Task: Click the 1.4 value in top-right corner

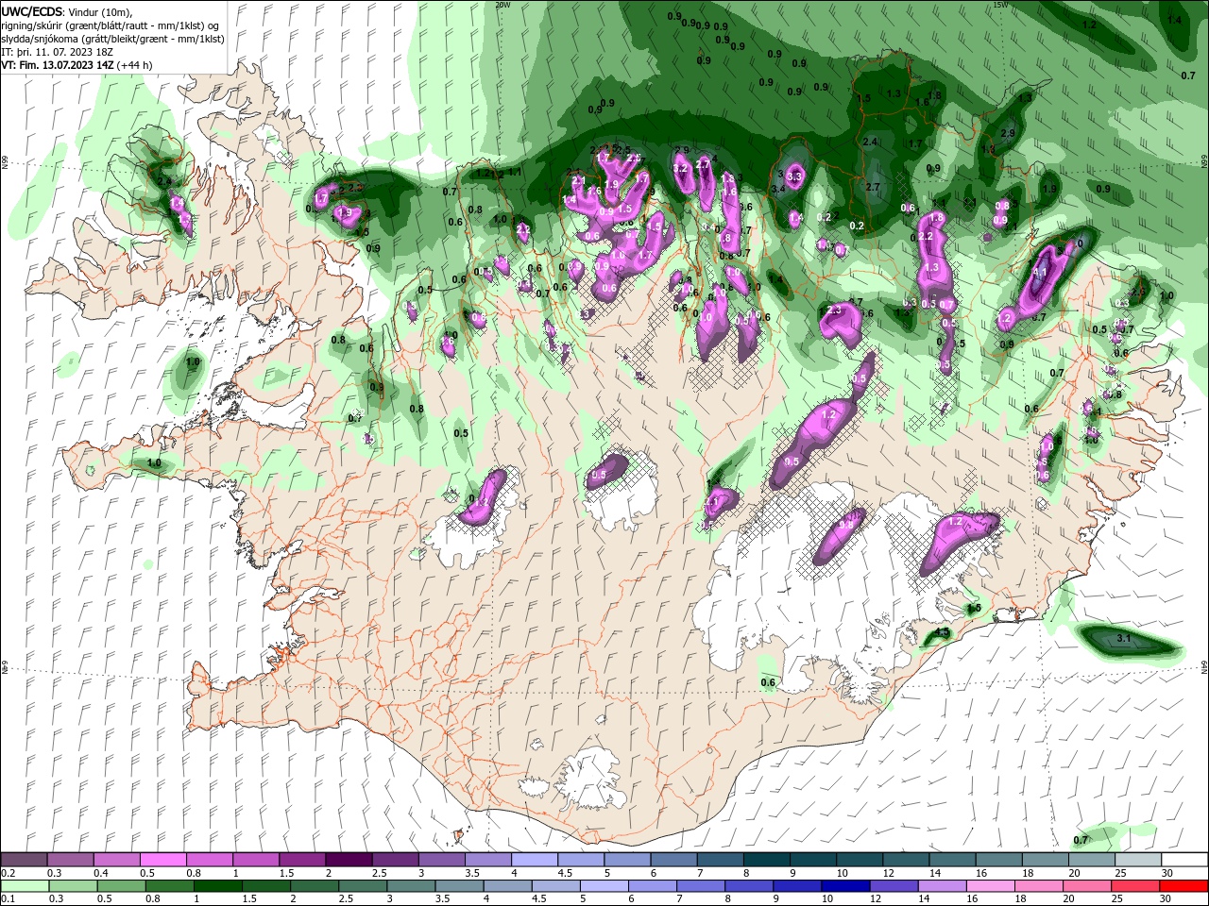Action: click(x=1174, y=20)
